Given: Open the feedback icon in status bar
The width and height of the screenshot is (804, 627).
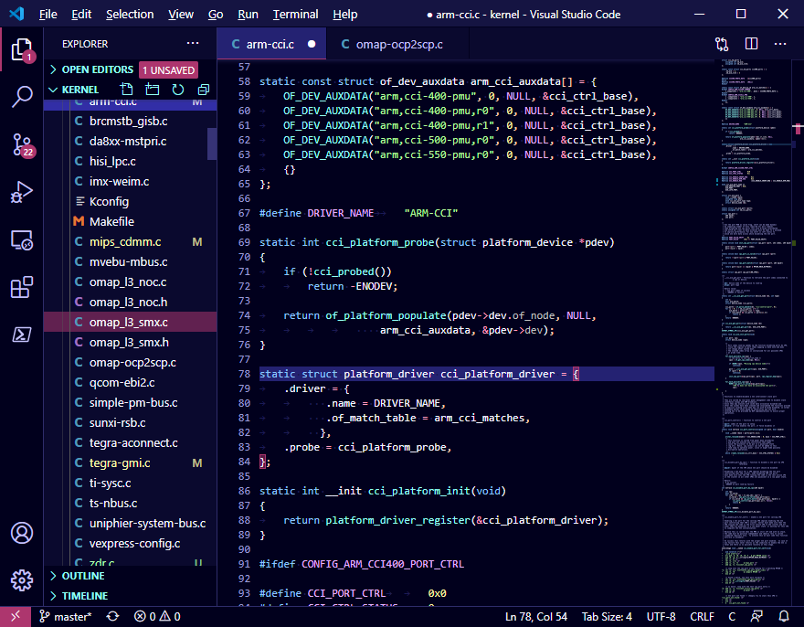Looking at the screenshot, I should [x=756, y=616].
